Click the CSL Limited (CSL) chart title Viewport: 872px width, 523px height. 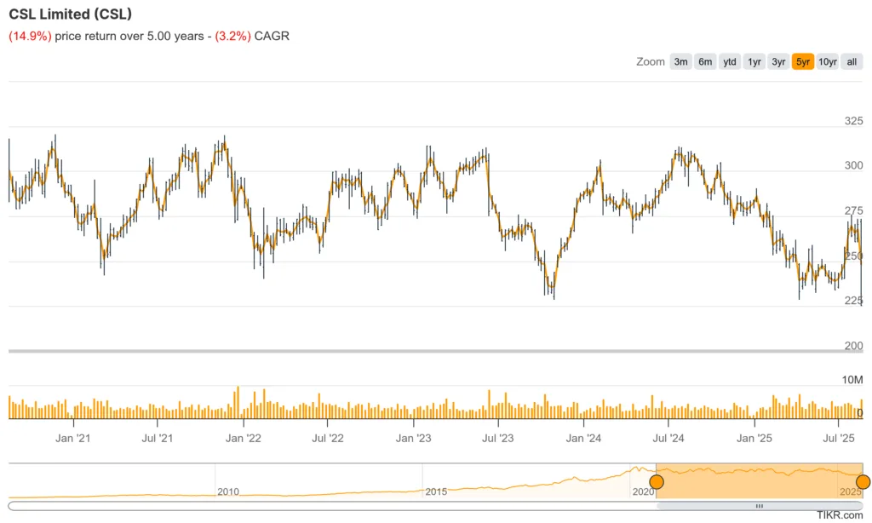pos(70,14)
